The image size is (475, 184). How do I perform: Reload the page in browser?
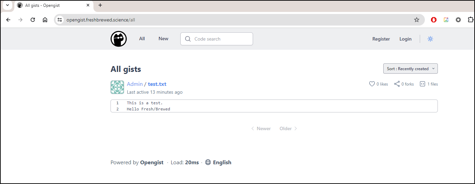(x=33, y=20)
